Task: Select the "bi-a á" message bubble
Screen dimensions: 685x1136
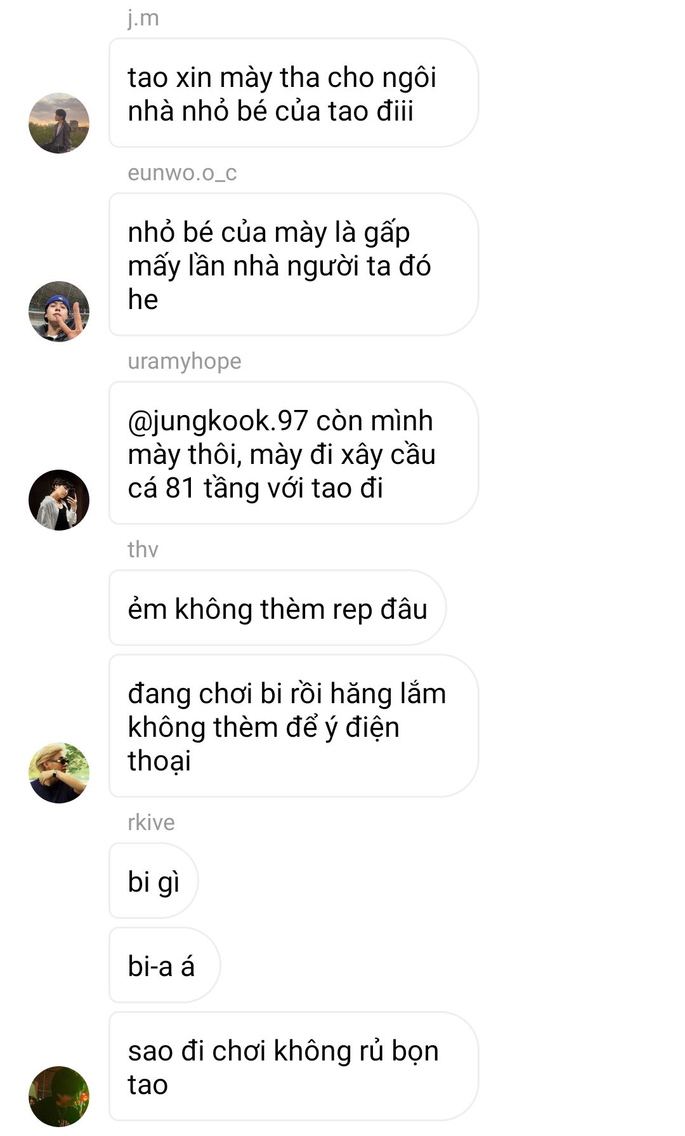Action: pyautogui.click(x=164, y=965)
